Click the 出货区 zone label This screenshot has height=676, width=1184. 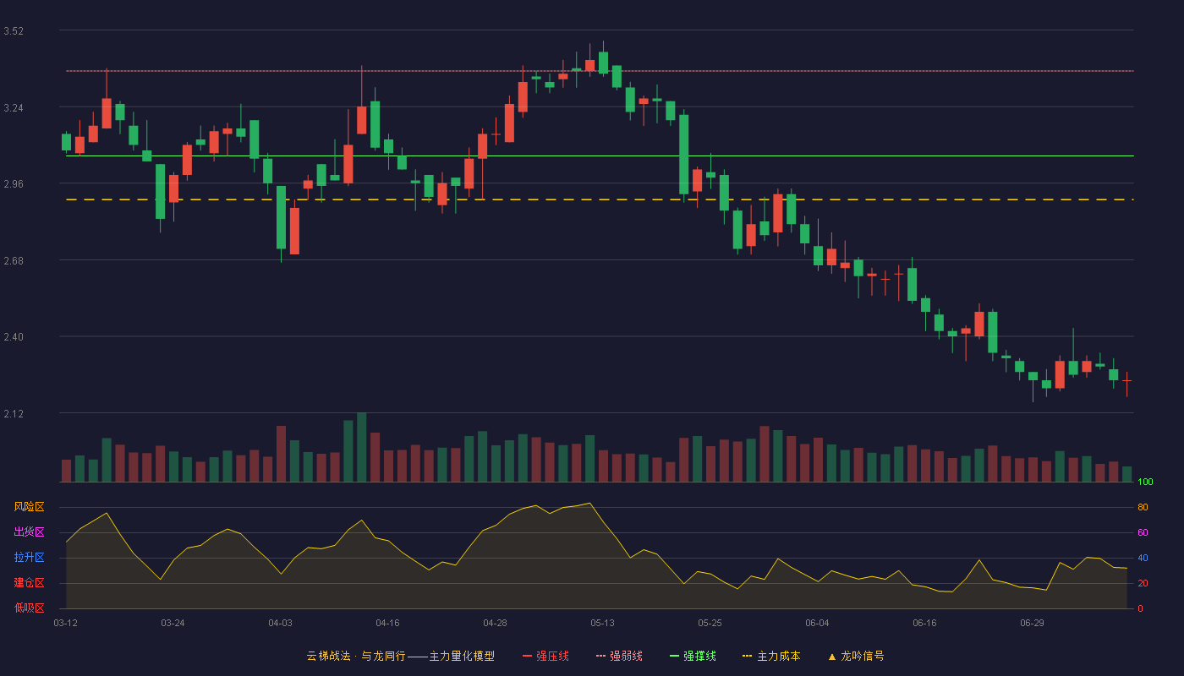coord(29,532)
